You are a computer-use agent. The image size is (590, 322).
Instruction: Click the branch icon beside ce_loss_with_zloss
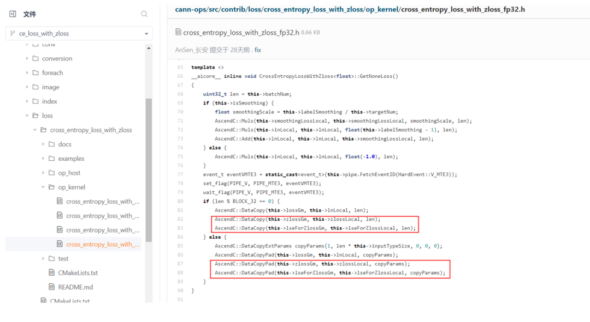[13, 33]
